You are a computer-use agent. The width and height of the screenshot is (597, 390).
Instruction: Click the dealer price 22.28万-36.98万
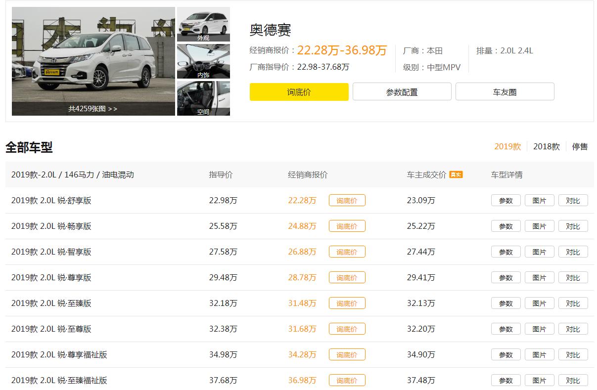pyautogui.click(x=342, y=50)
